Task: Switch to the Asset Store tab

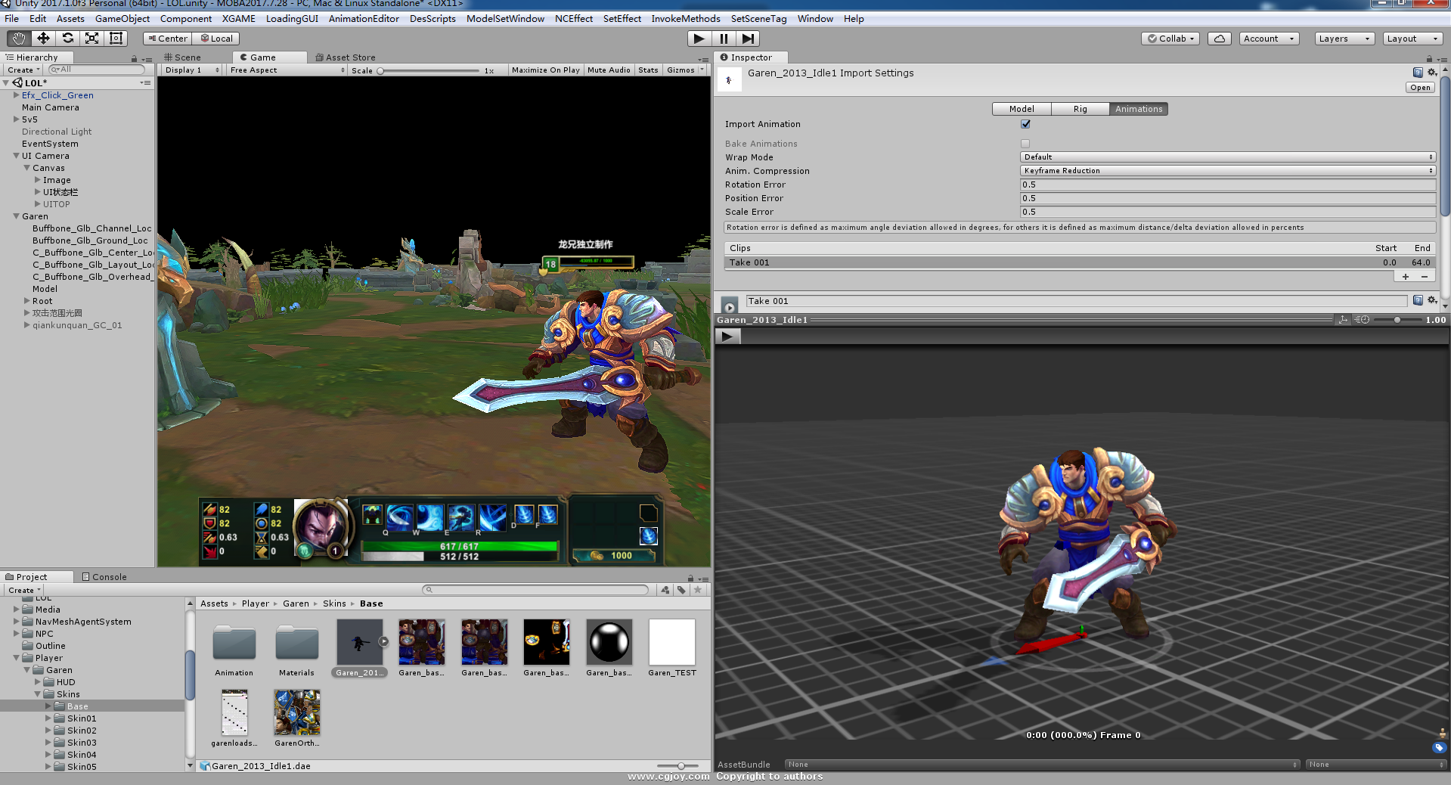Action: (346, 57)
